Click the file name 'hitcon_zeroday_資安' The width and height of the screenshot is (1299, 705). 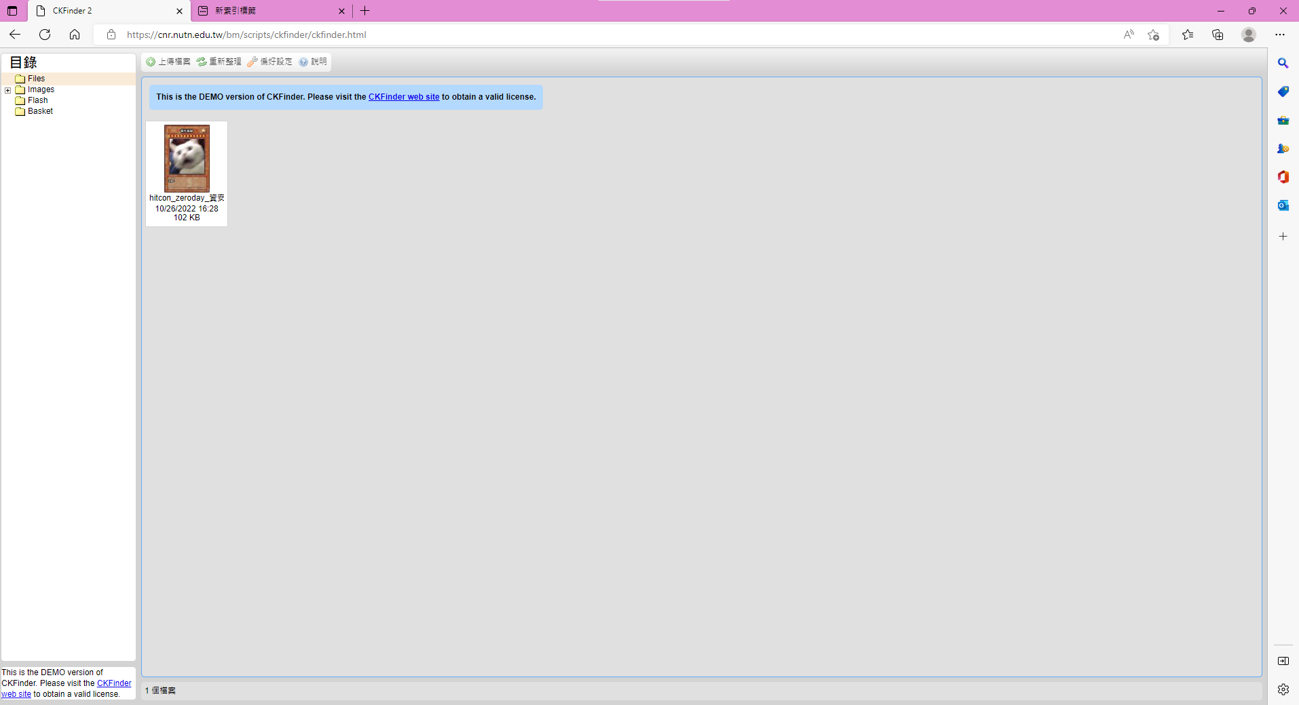coord(187,198)
